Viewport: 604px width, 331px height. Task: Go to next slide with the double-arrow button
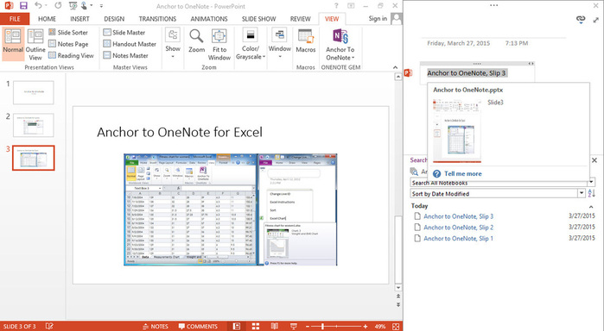tap(398, 304)
